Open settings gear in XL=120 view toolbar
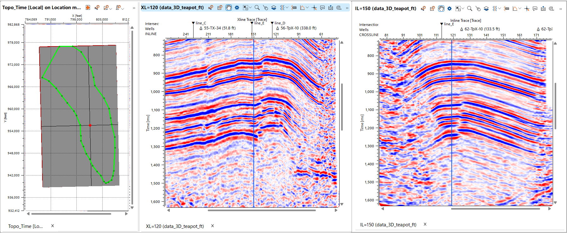 (x=237, y=8)
